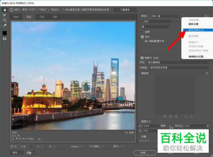Click the 111.7K file size text
This screenshot has width=213, height=157.
click(16, 136)
